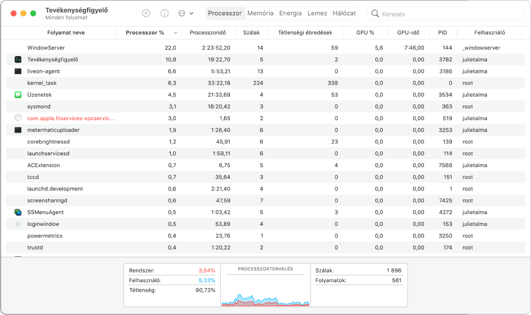
Task: Click the Minden folyamat window subtitle
Action: tap(66, 18)
